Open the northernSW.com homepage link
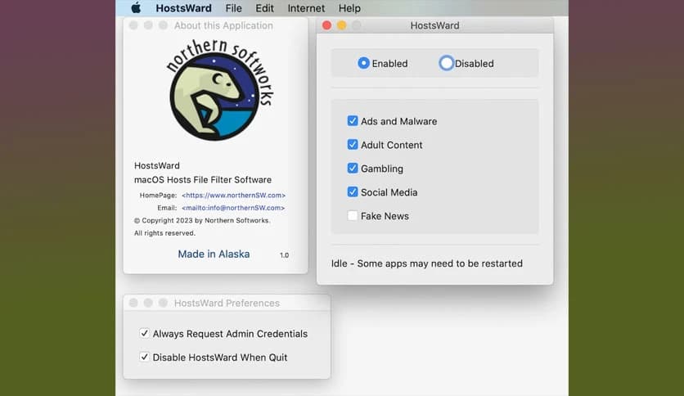Viewport: 684px width, 396px height. click(233, 196)
